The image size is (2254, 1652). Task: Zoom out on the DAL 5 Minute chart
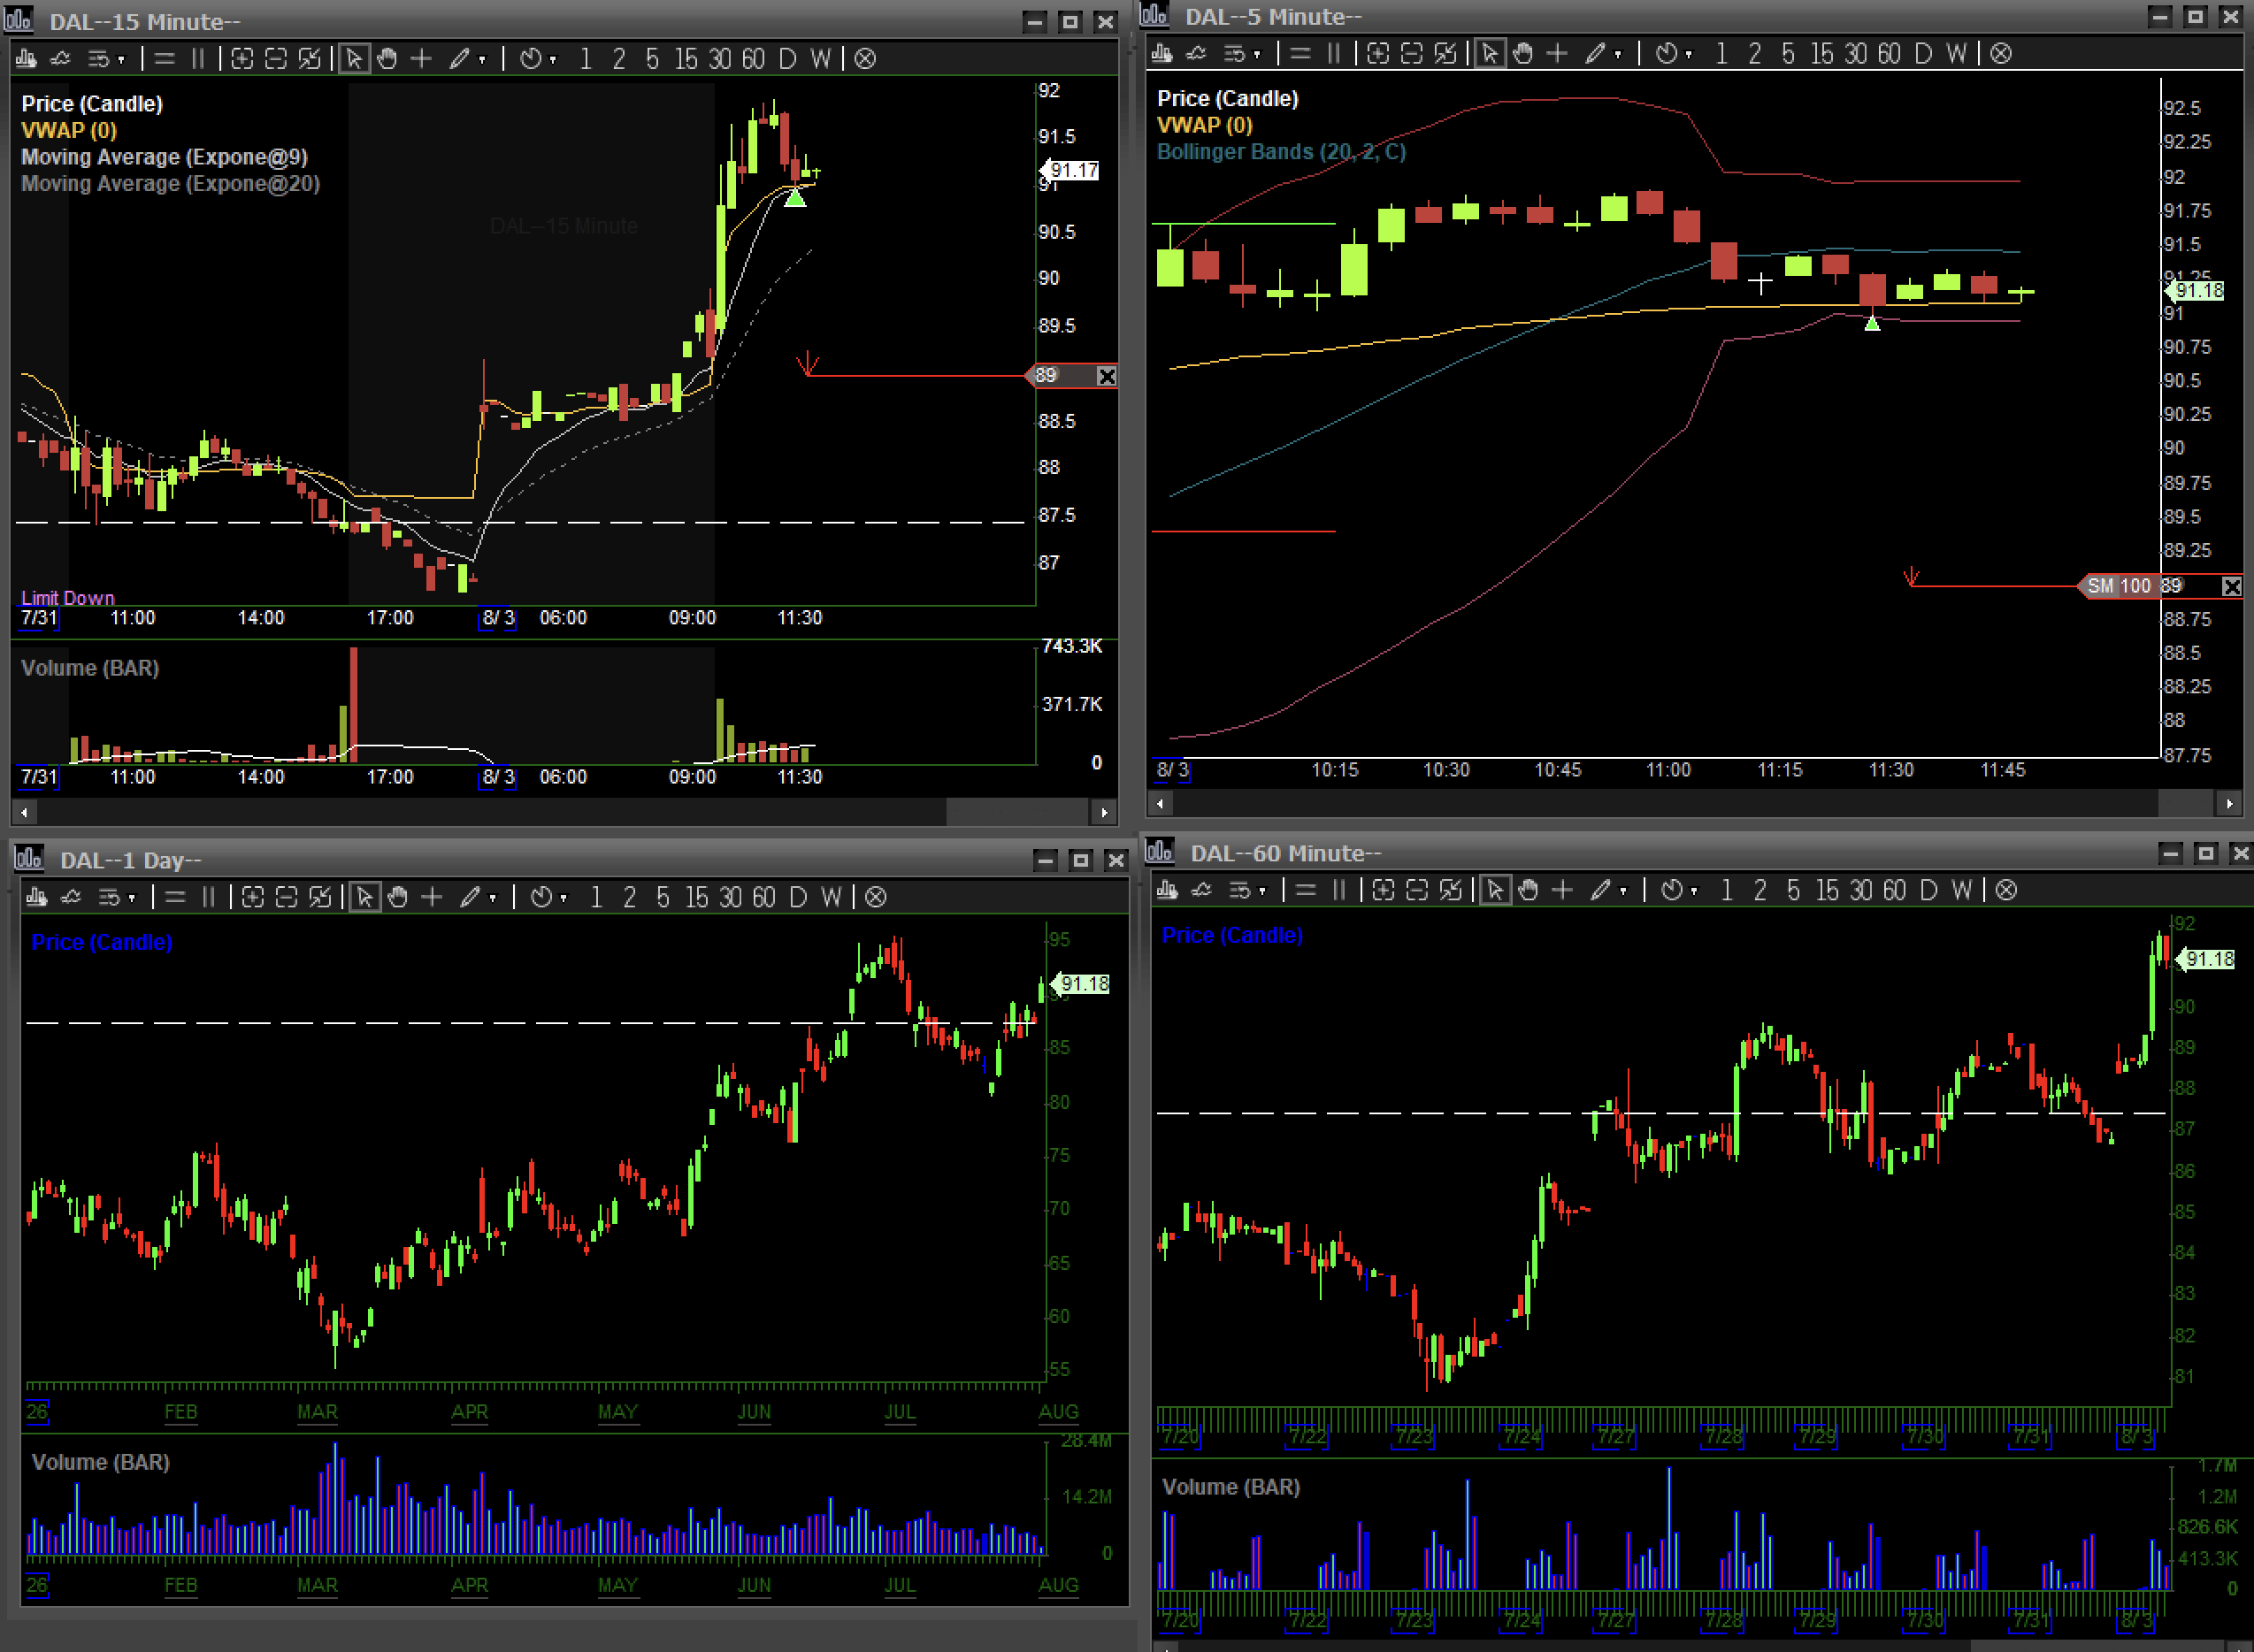pyautogui.click(x=1412, y=54)
